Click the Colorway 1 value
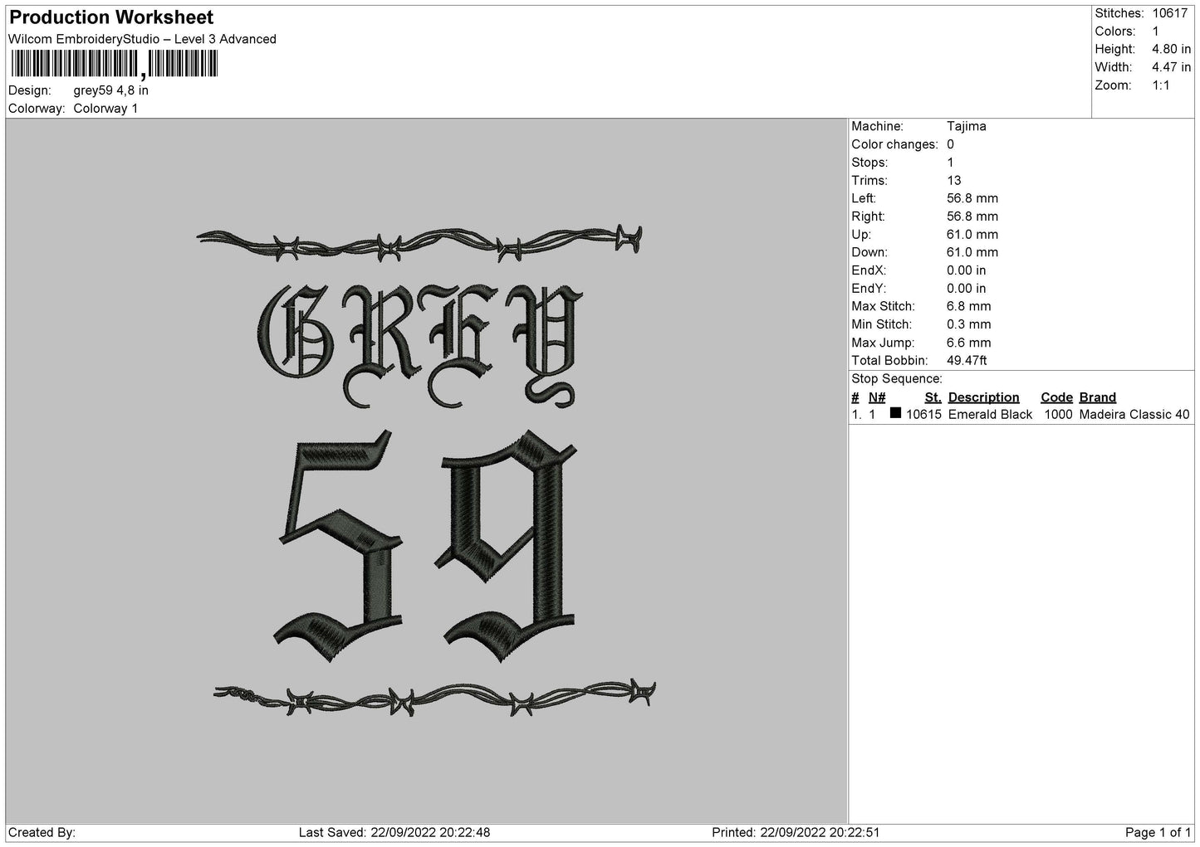1200x847 pixels. tap(105, 109)
